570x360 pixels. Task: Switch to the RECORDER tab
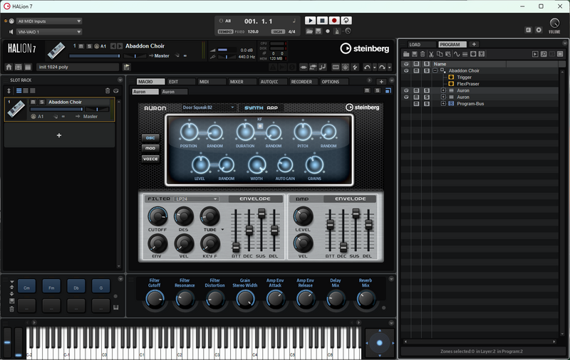pos(304,82)
